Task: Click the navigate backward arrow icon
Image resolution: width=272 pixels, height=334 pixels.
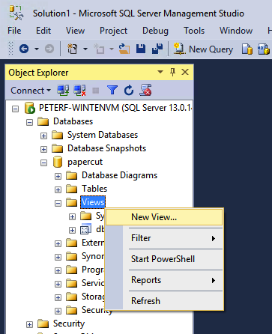Action: click(24, 49)
